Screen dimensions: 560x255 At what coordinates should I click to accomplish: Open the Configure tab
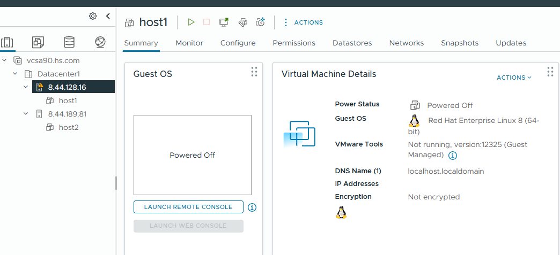point(238,43)
